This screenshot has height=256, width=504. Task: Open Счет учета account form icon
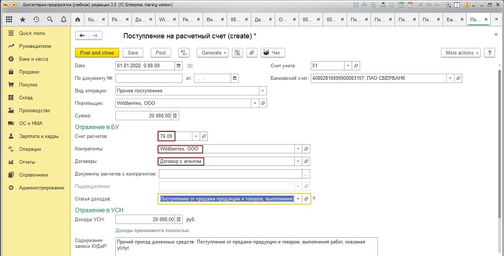point(355,66)
